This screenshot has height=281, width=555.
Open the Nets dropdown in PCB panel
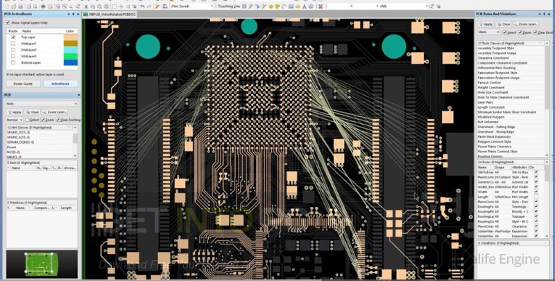[x=42, y=104]
